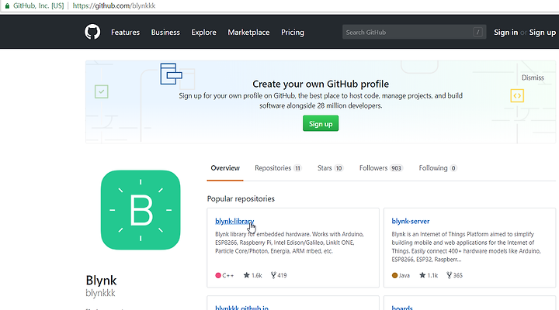Click the star count 1.6k on blynk-library
The height and width of the screenshot is (310, 559).
click(x=253, y=275)
